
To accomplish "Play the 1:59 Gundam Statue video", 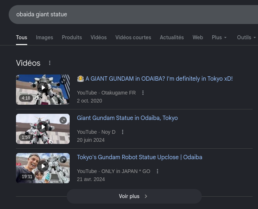I will [43, 127].
